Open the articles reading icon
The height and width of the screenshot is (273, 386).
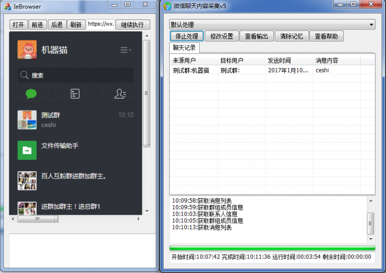75,94
